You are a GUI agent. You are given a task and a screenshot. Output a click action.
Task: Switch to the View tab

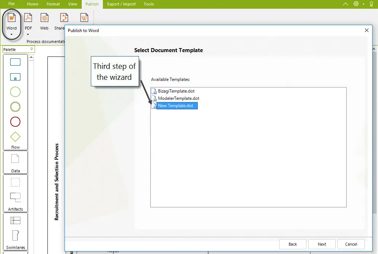(x=73, y=4)
